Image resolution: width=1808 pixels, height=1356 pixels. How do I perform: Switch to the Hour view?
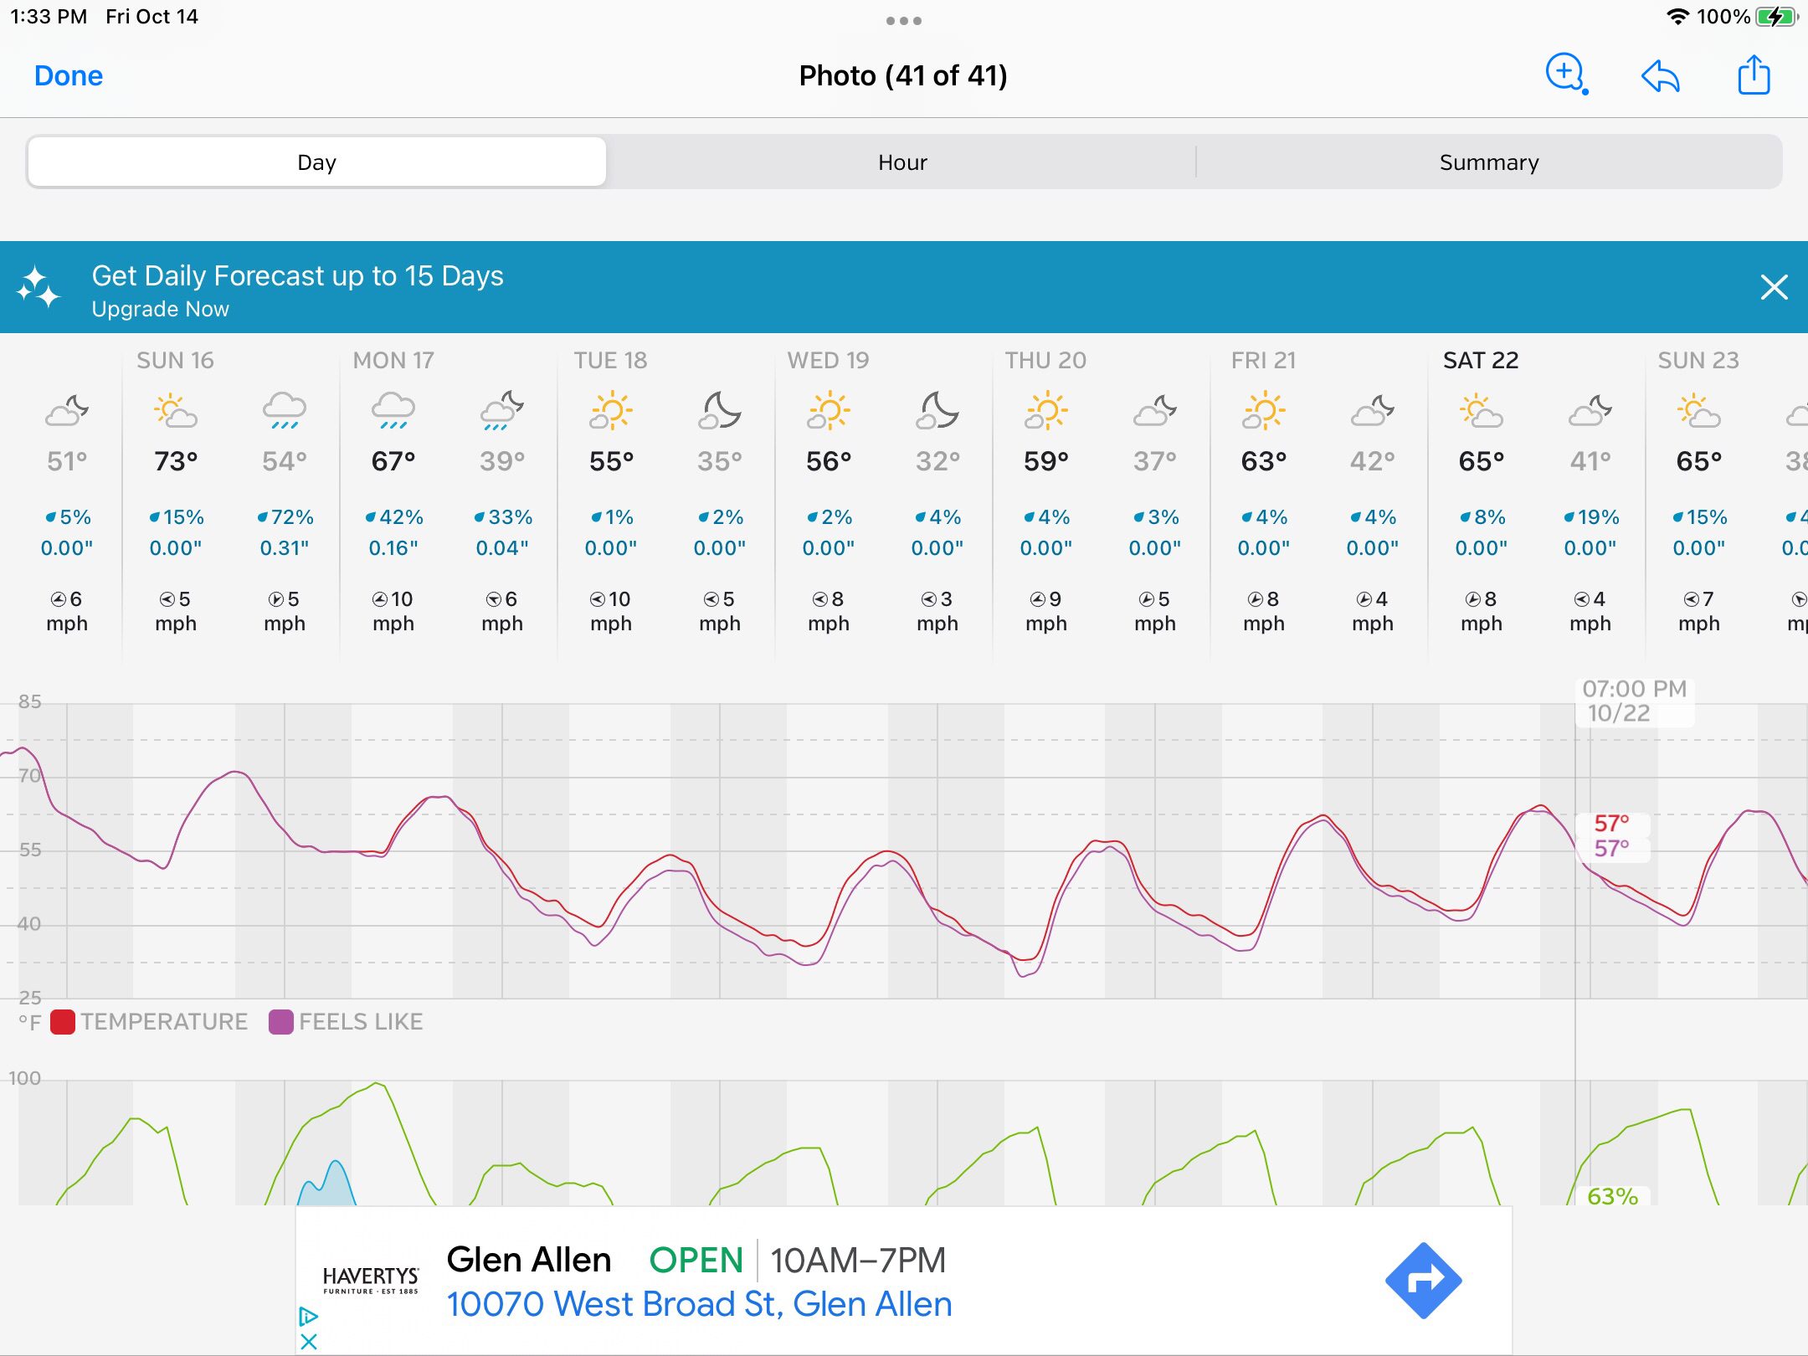[x=902, y=162]
